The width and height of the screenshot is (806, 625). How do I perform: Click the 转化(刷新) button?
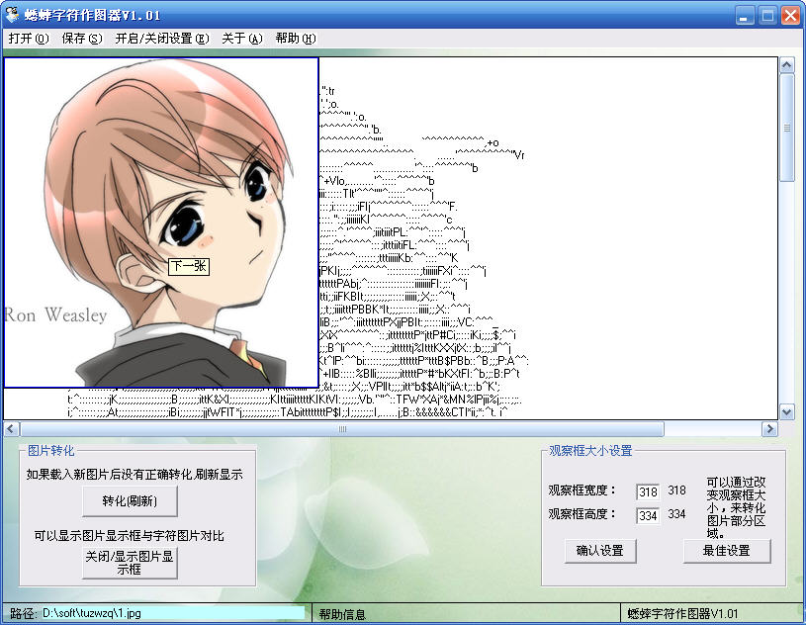(130, 501)
